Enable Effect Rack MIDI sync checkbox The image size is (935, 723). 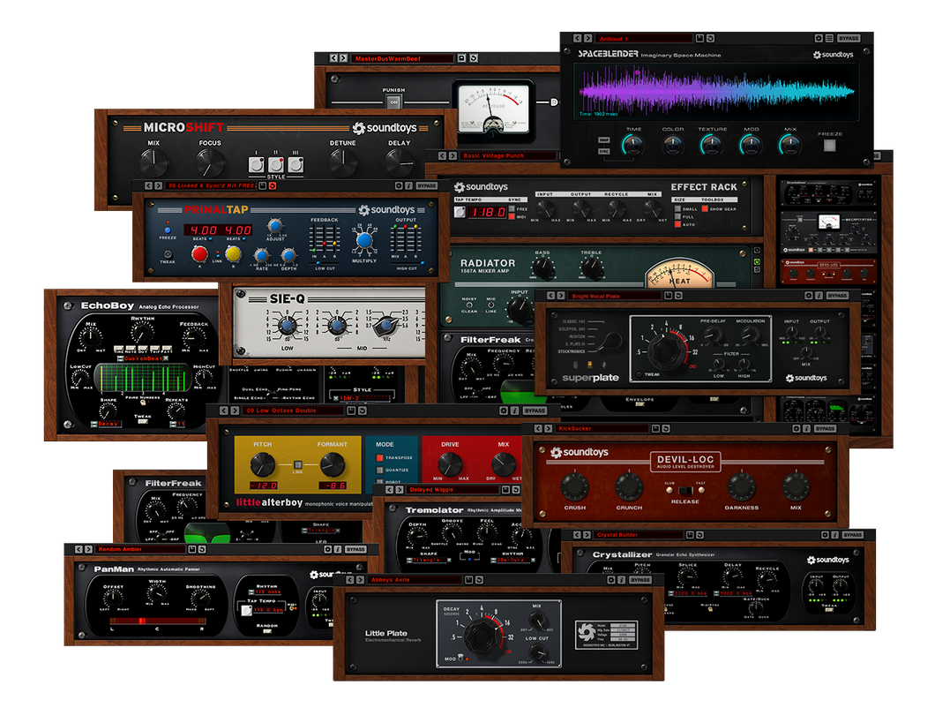pos(512,216)
